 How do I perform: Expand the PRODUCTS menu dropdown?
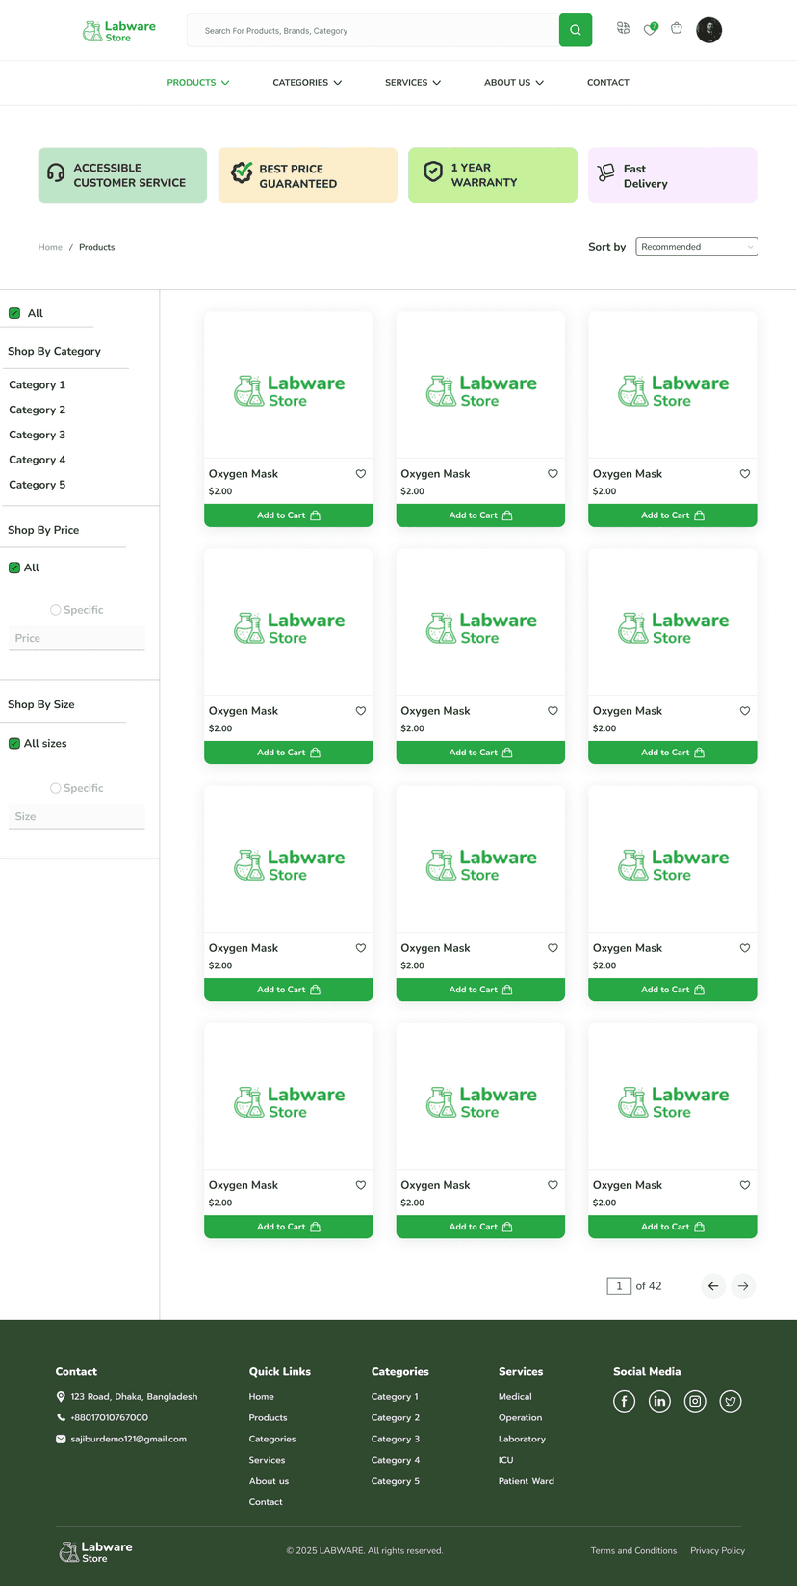[197, 83]
